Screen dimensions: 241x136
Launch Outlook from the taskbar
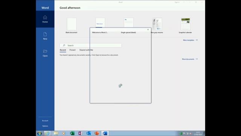88,133
